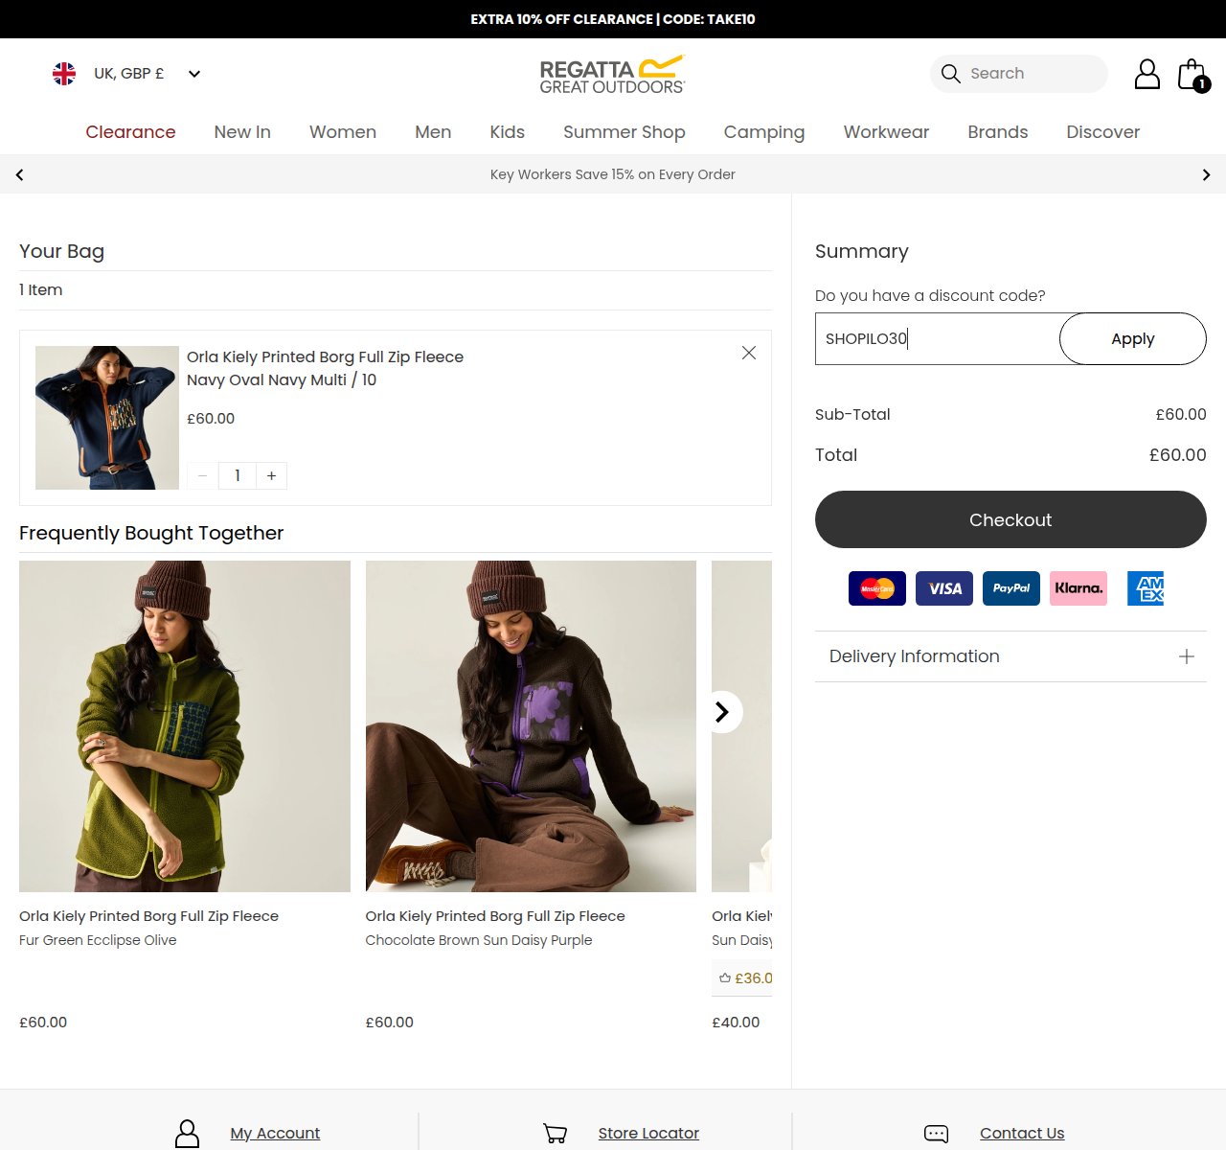This screenshot has height=1150, width=1226.
Task: Apply the discount code
Action: (1133, 338)
